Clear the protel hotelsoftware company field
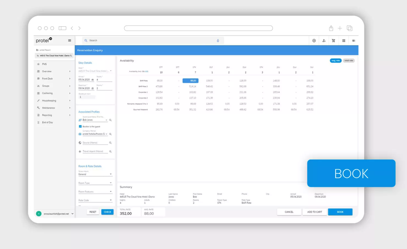Screen dimensions: 407x249 [x=106, y=134]
